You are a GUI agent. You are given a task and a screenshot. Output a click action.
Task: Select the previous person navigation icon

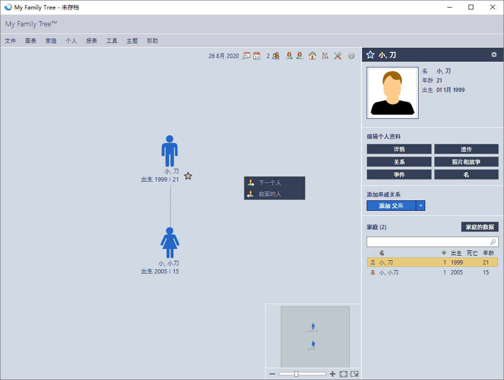point(289,56)
